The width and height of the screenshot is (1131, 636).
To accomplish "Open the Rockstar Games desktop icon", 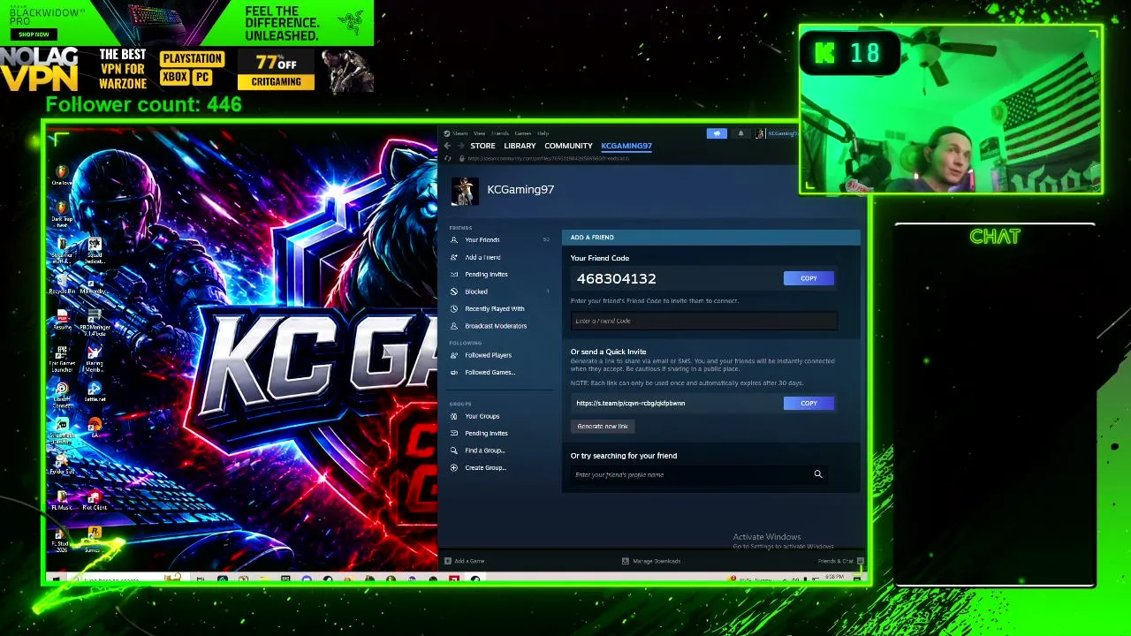I will [x=95, y=540].
